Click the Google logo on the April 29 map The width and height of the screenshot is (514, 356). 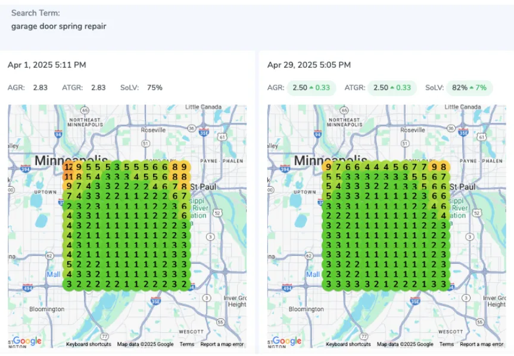pos(287,341)
